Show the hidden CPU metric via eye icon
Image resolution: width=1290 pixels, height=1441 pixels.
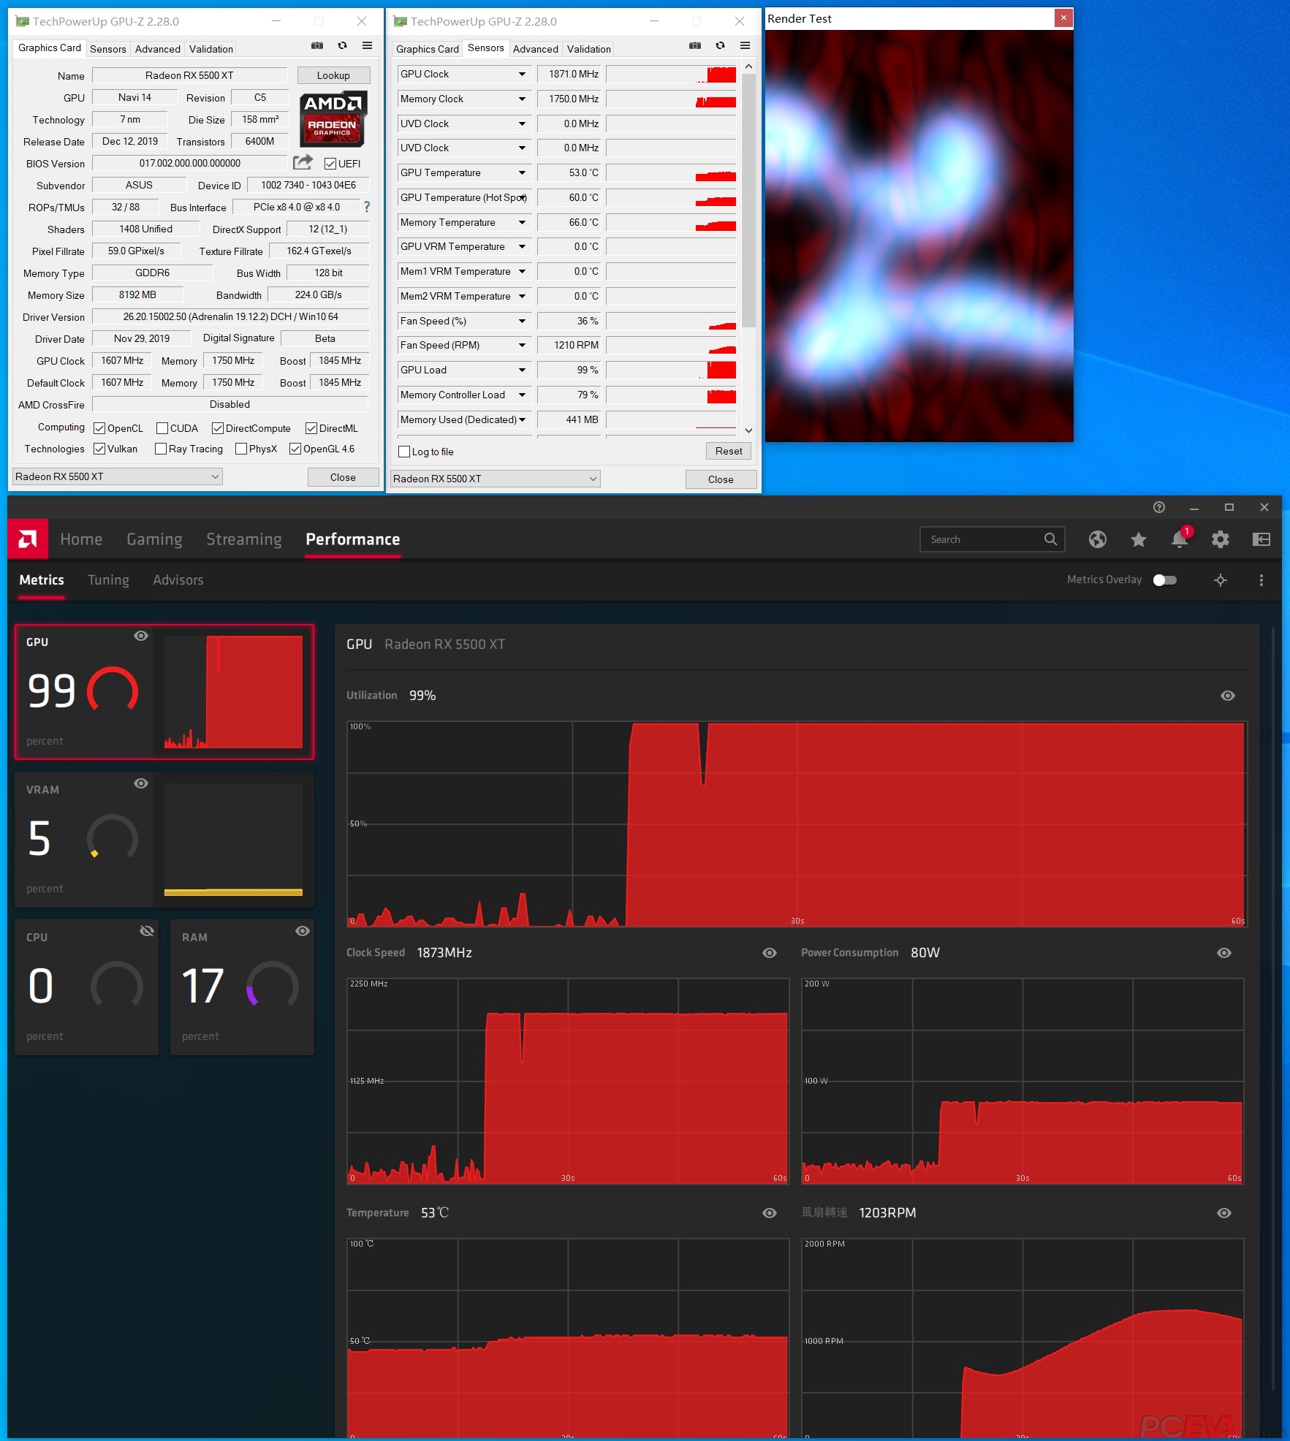click(147, 931)
